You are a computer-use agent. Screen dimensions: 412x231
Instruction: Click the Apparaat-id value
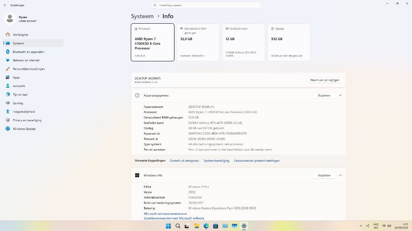tap(217, 134)
